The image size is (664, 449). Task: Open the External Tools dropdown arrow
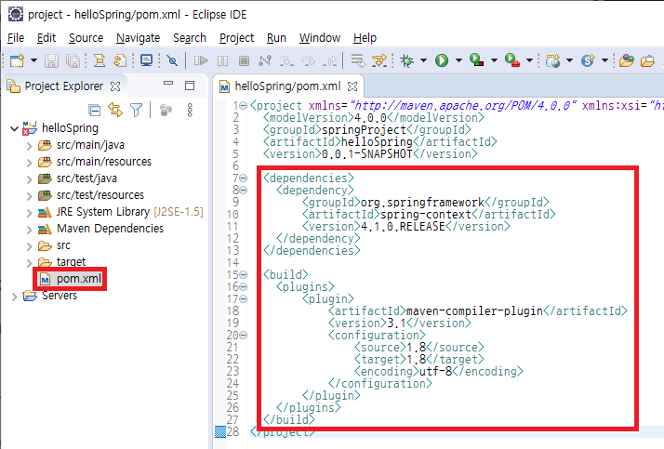click(529, 60)
